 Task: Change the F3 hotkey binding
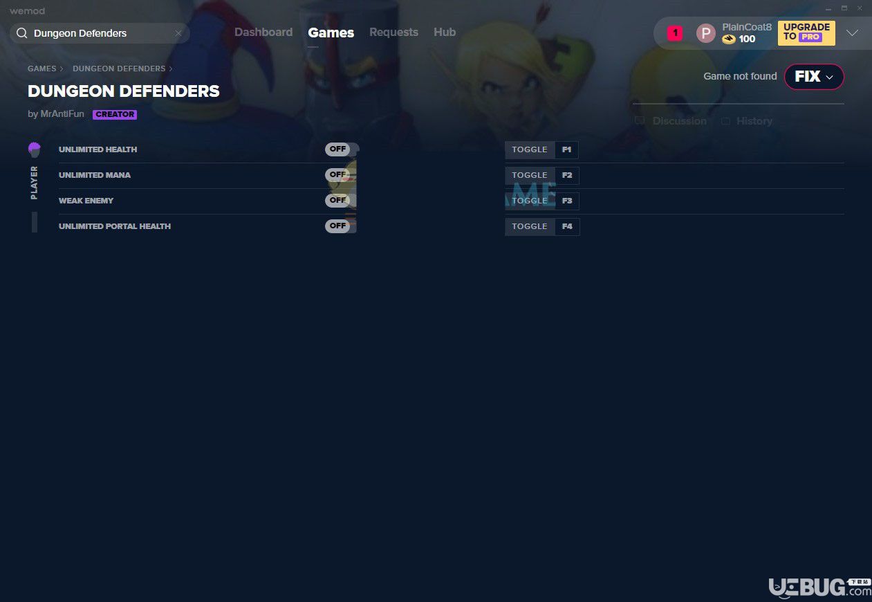(x=567, y=201)
